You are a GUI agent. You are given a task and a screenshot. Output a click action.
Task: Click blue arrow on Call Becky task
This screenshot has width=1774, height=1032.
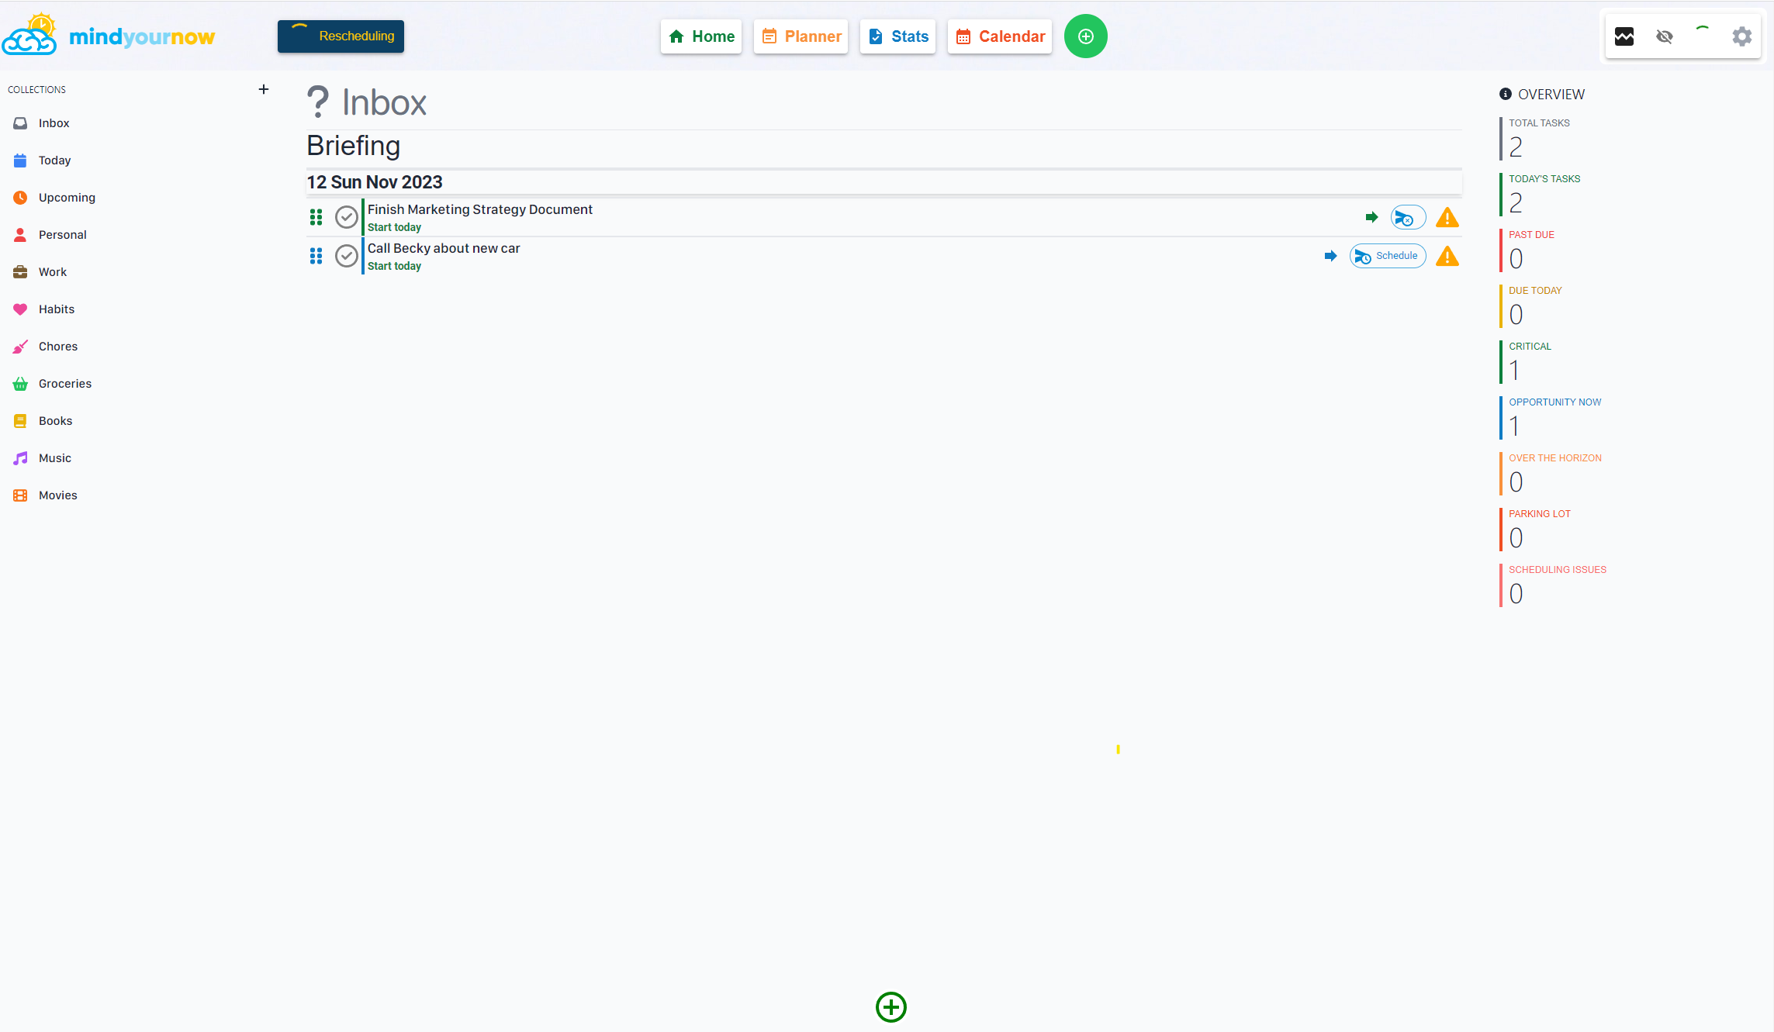coord(1330,256)
